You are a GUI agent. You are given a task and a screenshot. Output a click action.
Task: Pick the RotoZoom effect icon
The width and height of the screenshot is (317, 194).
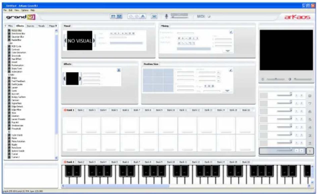[x=9, y=148]
